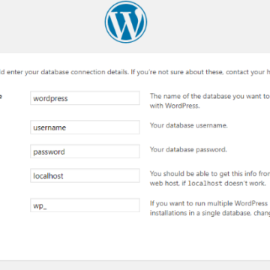
Task: Click the 'Your database username.' hint text
Action: pyautogui.click(x=189, y=125)
